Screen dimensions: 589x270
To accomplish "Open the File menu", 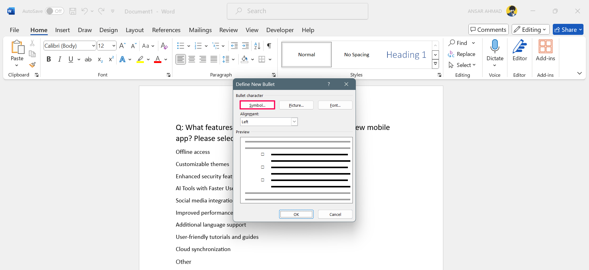I will [14, 30].
